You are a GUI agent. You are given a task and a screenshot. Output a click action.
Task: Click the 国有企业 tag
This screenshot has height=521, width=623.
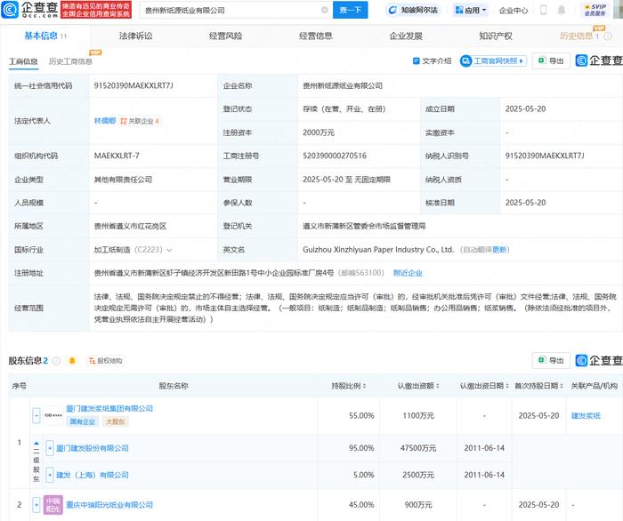pos(83,421)
